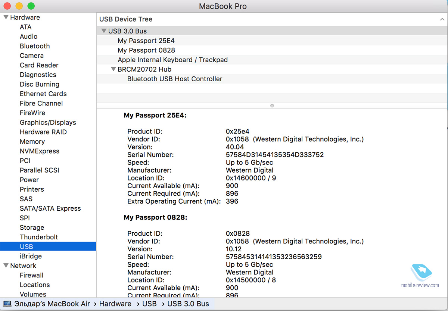Select Diagnostics in the sidebar

[x=38, y=75]
